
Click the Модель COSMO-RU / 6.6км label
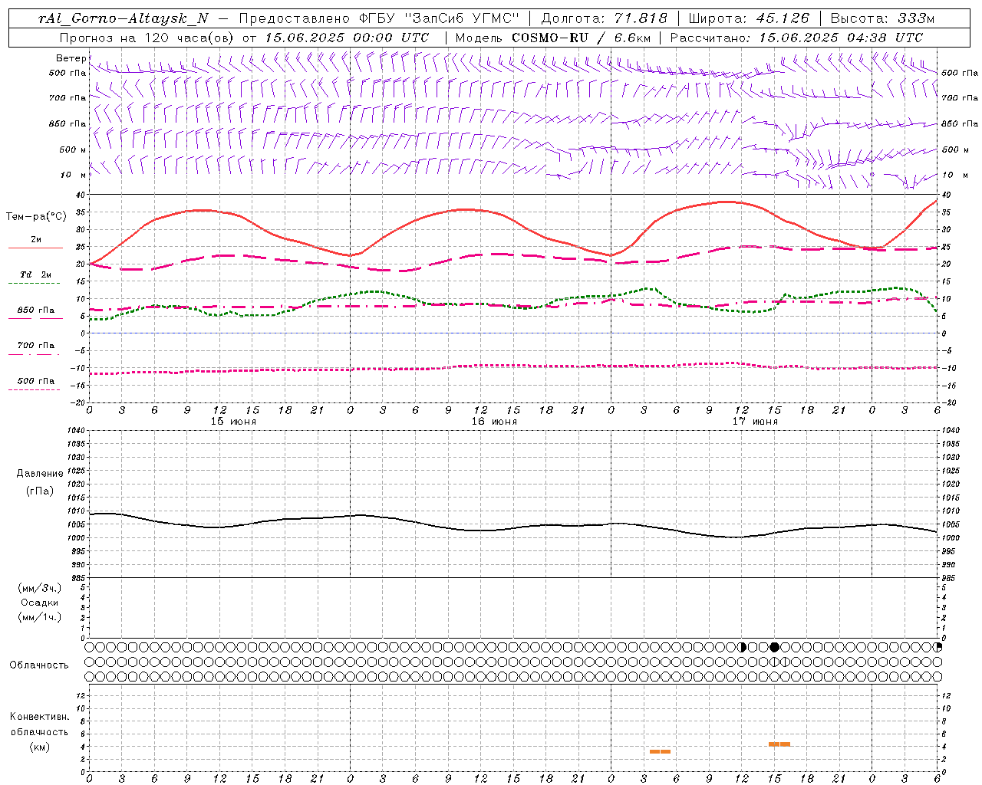click(x=552, y=38)
